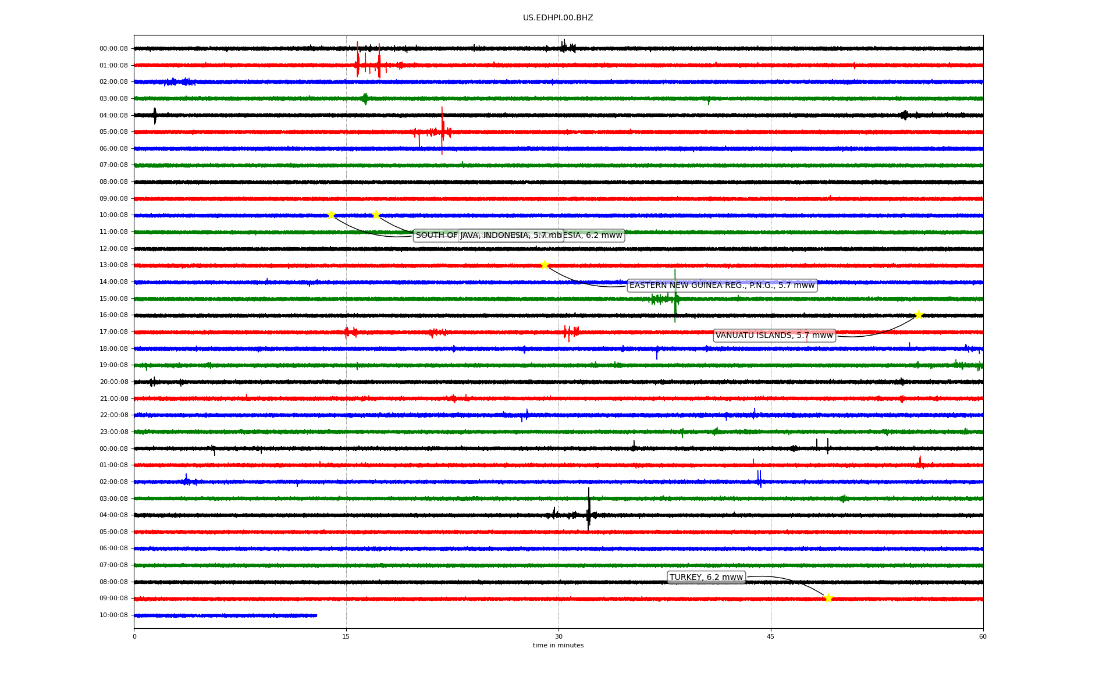Click the 22:00:08 row label
The width and height of the screenshot is (1117, 698).
113,415
